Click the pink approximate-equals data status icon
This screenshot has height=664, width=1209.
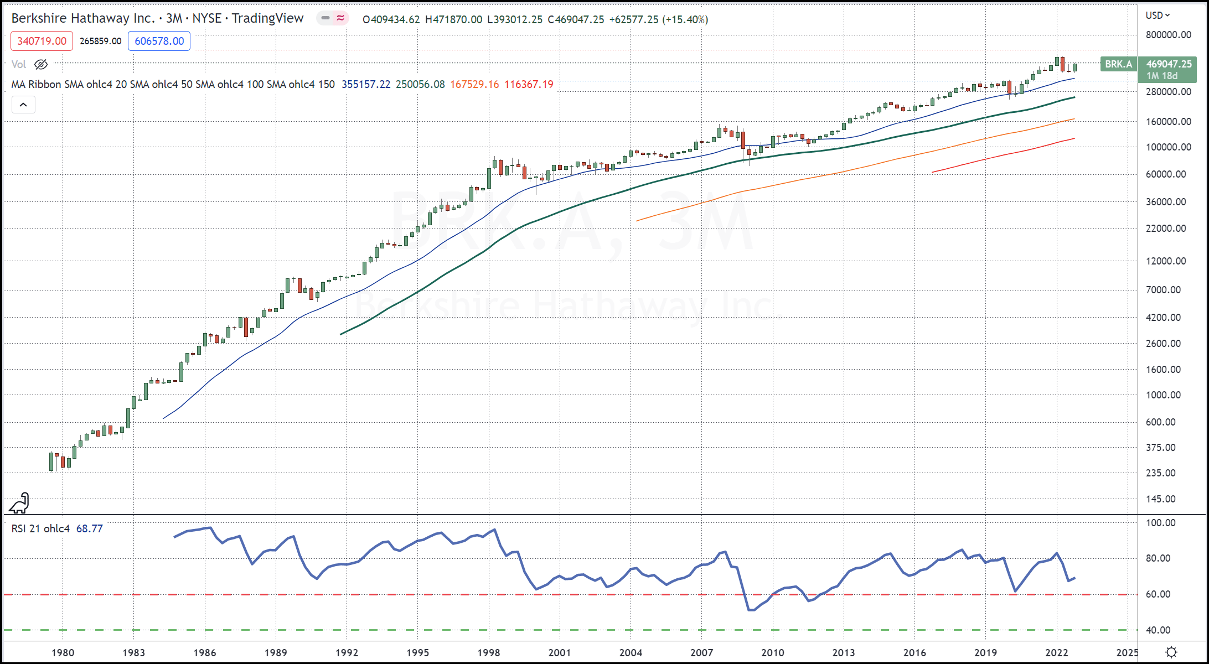[x=340, y=18]
